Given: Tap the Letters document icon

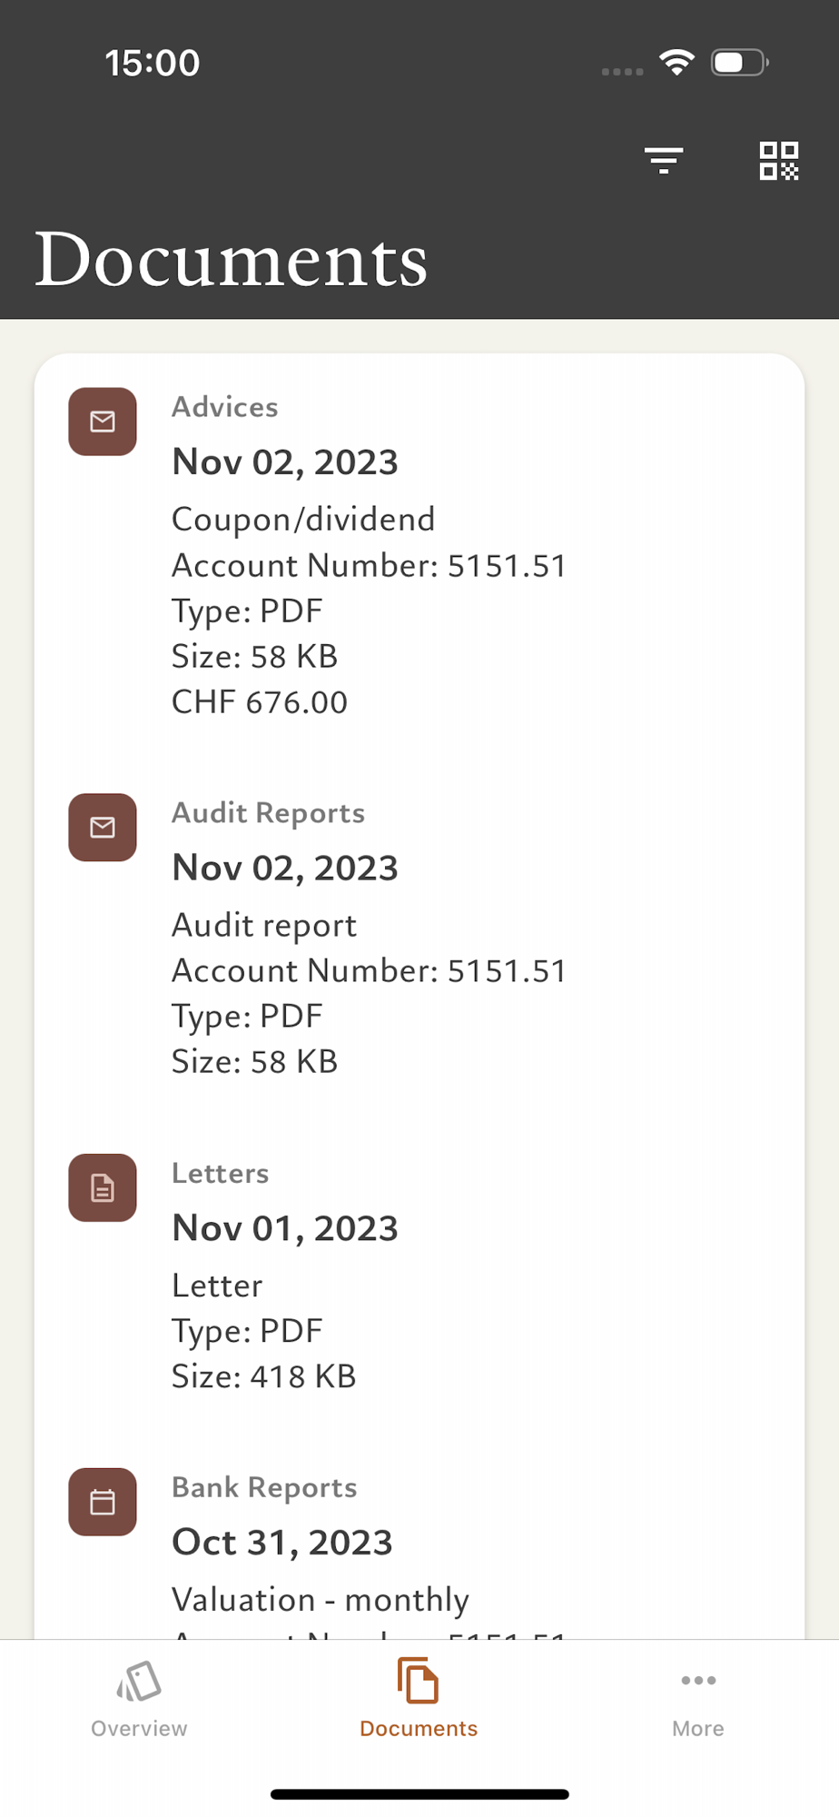Looking at the screenshot, I should (103, 1187).
